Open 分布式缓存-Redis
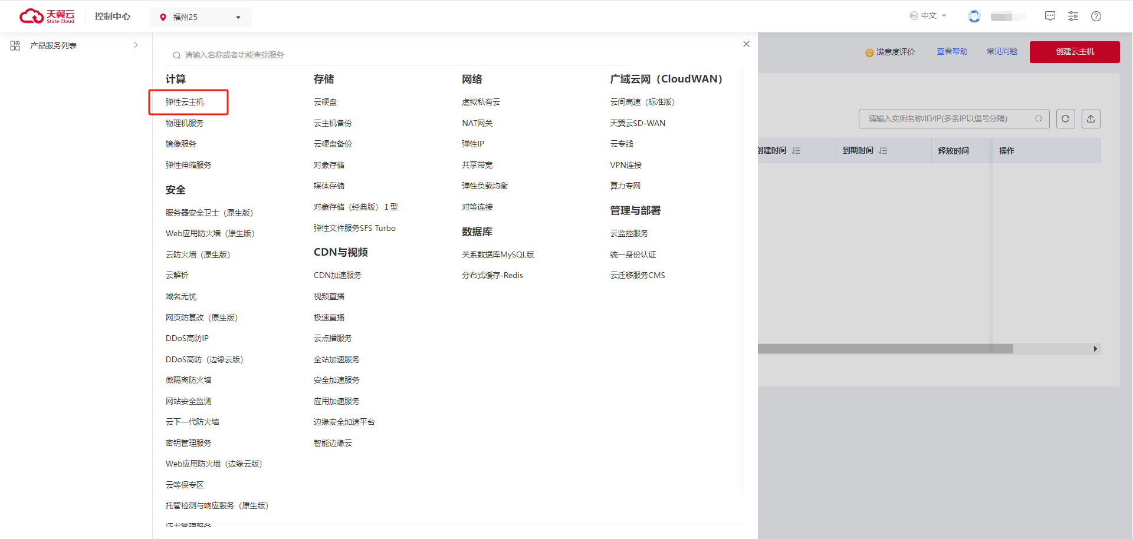 tap(492, 275)
